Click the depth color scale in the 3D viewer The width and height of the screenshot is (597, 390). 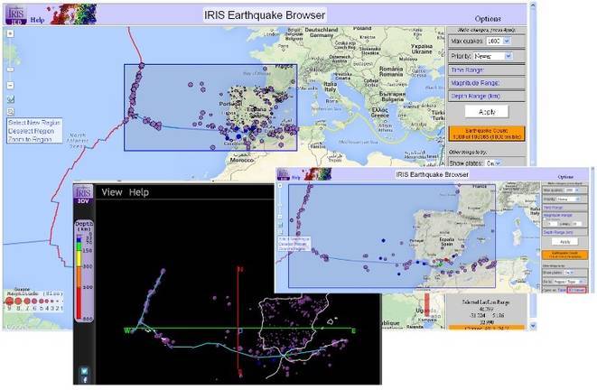coord(84,271)
